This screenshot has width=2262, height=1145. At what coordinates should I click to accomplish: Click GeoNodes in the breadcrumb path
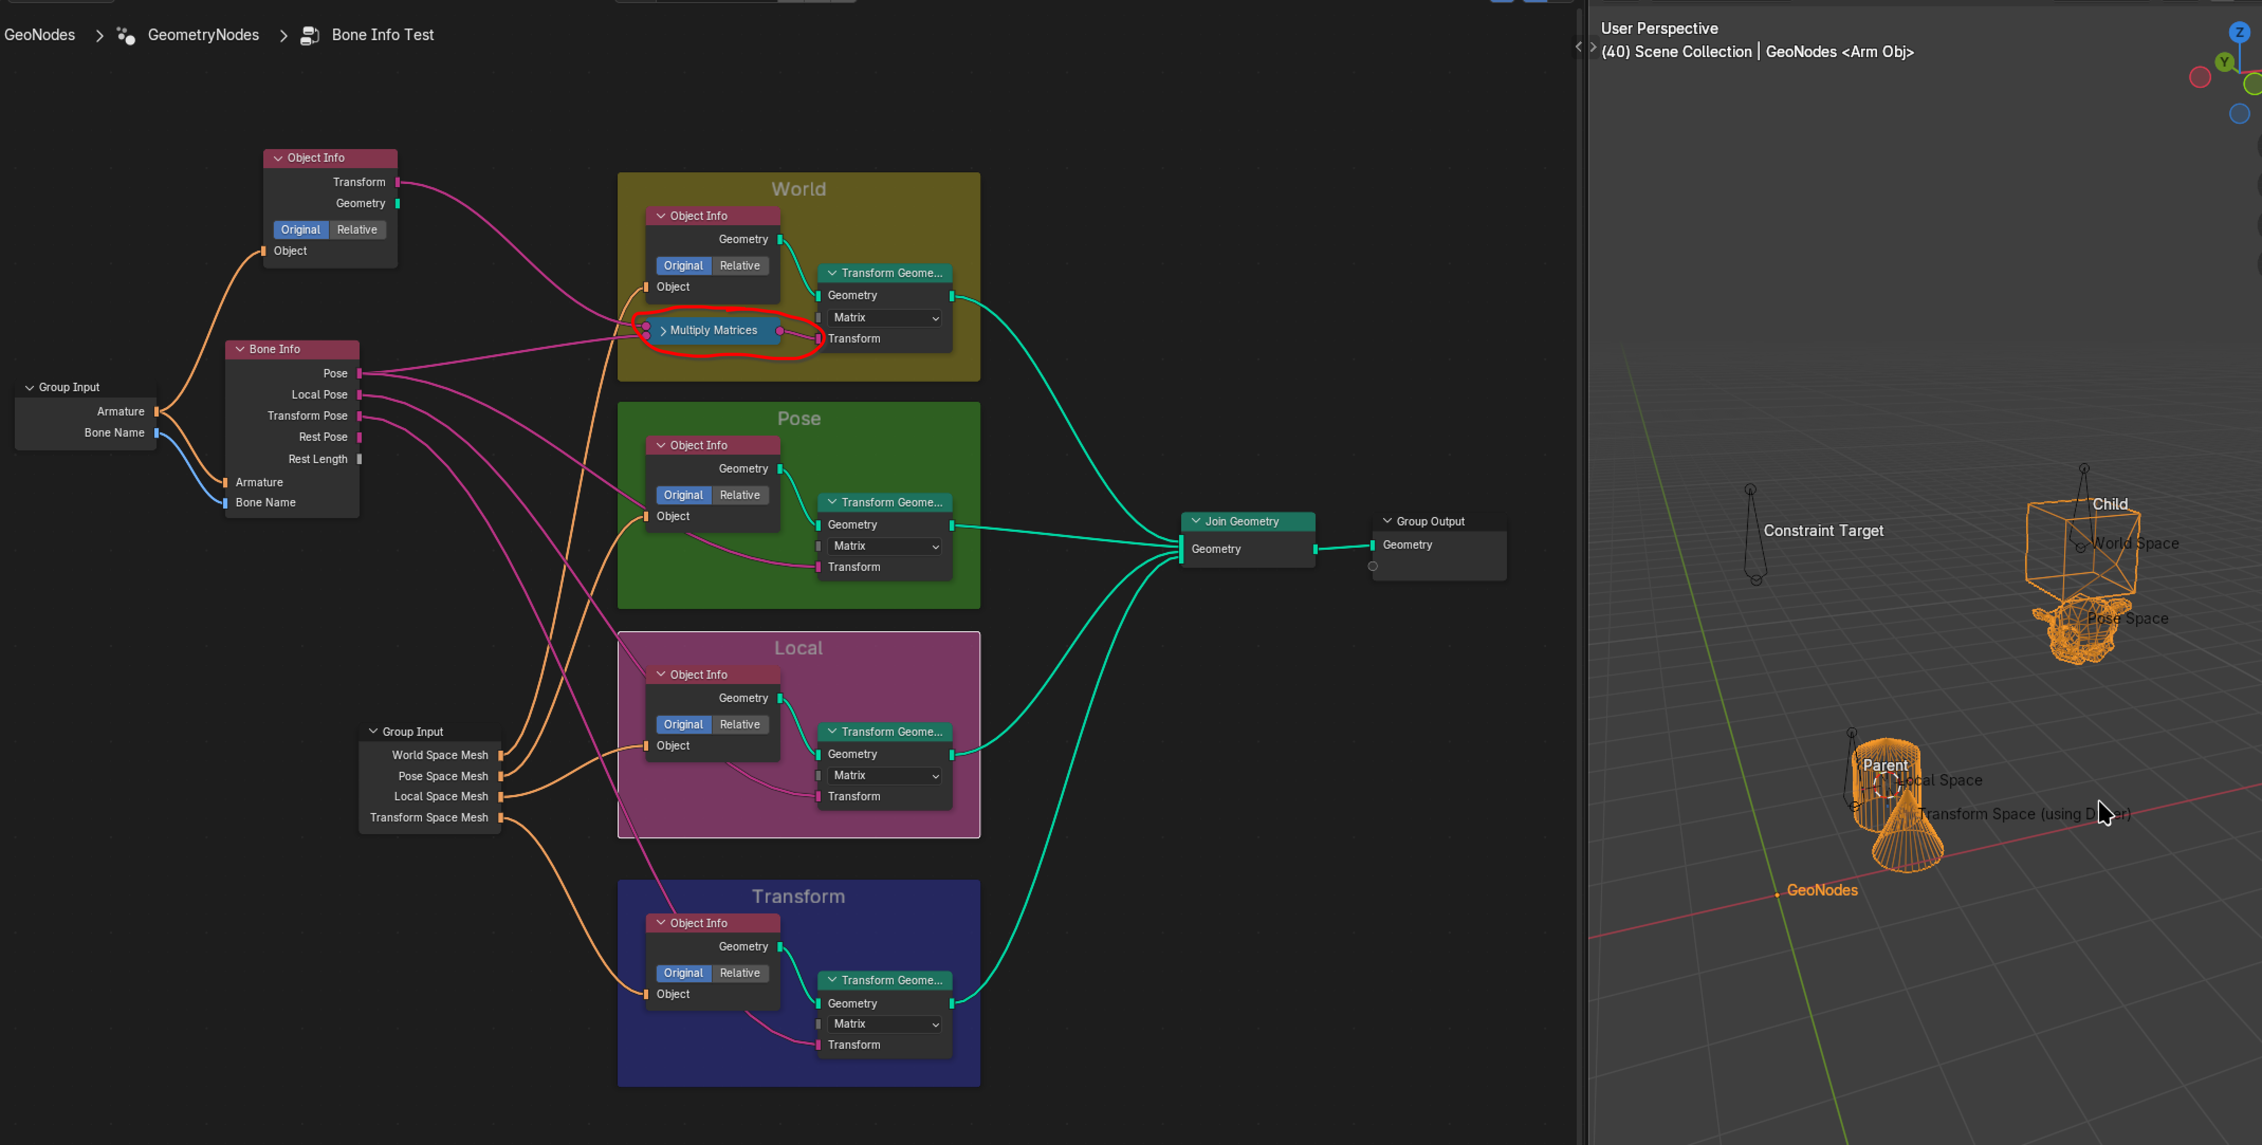pos(40,35)
